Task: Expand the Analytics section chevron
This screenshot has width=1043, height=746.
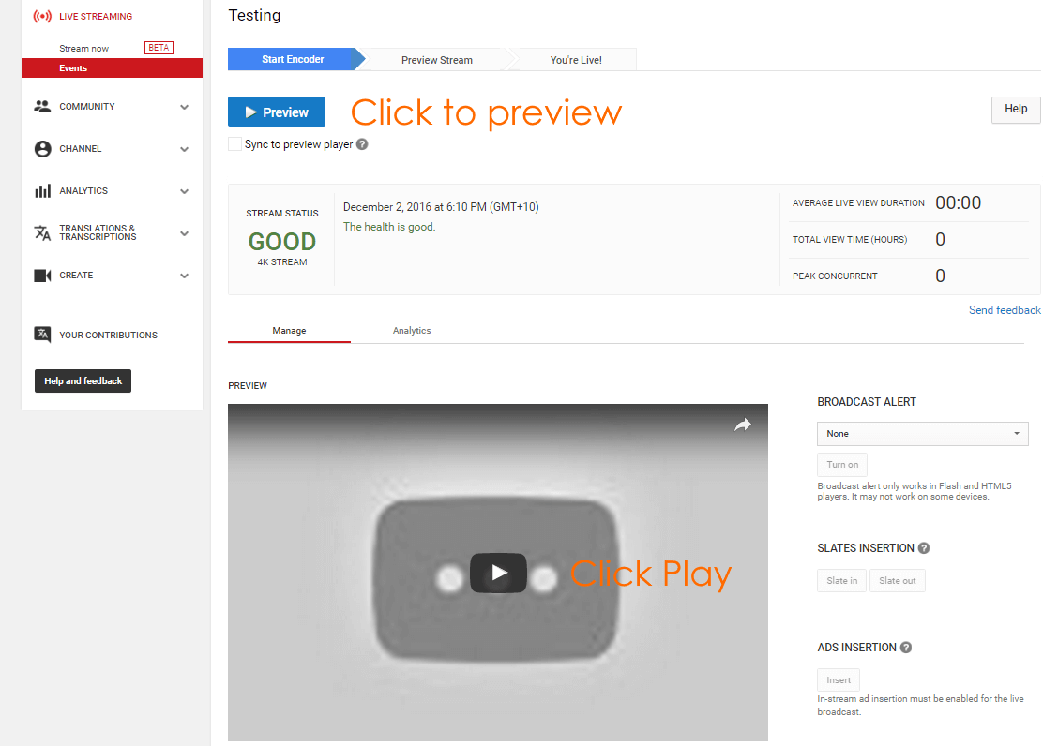Action: click(x=184, y=191)
